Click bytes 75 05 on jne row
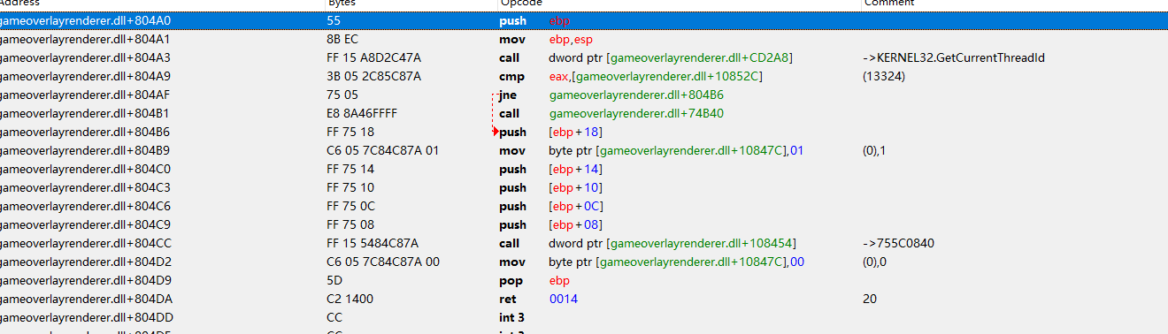Screen dimensions: 1168x334 (341, 95)
